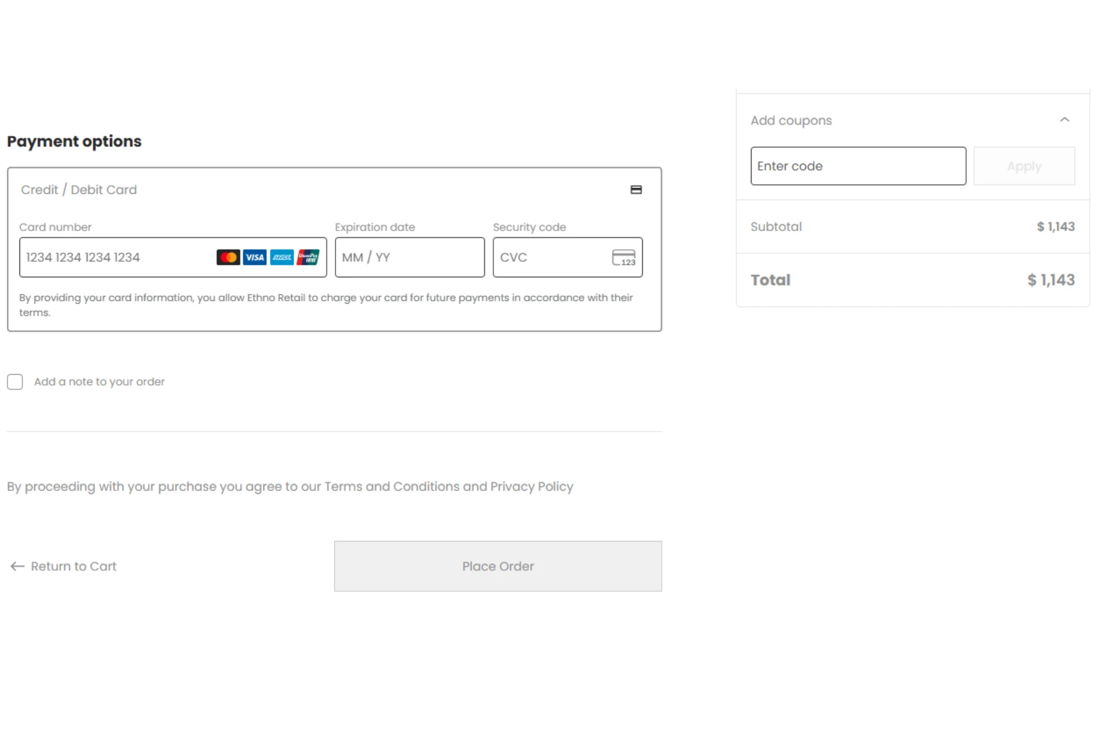Click into the CVC security code field
Image resolution: width=1099 pixels, height=732 pixels.
pyautogui.click(x=549, y=257)
